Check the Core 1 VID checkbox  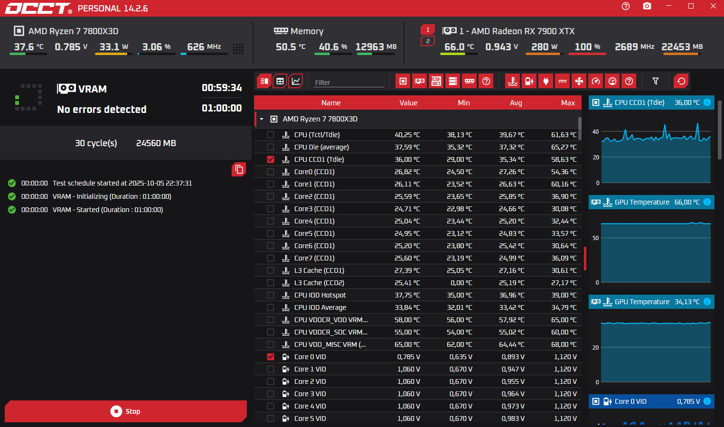click(x=271, y=369)
